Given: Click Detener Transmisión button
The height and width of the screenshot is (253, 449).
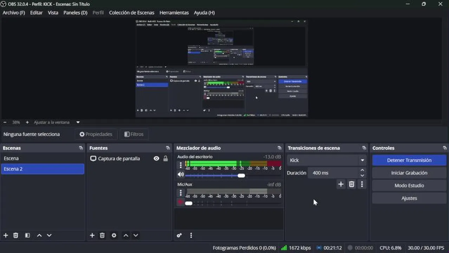Looking at the screenshot, I should (409, 160).
